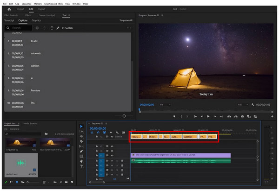Switch to the Graphics tab in the Text panel
The height and width of the screenshot is (191, 279).
pos(36,20)
